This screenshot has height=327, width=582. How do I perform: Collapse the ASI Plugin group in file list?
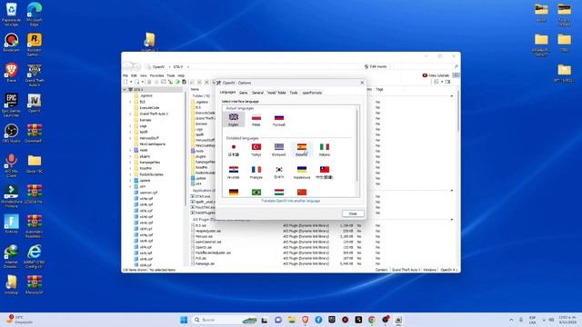click(x=452, y=220)
